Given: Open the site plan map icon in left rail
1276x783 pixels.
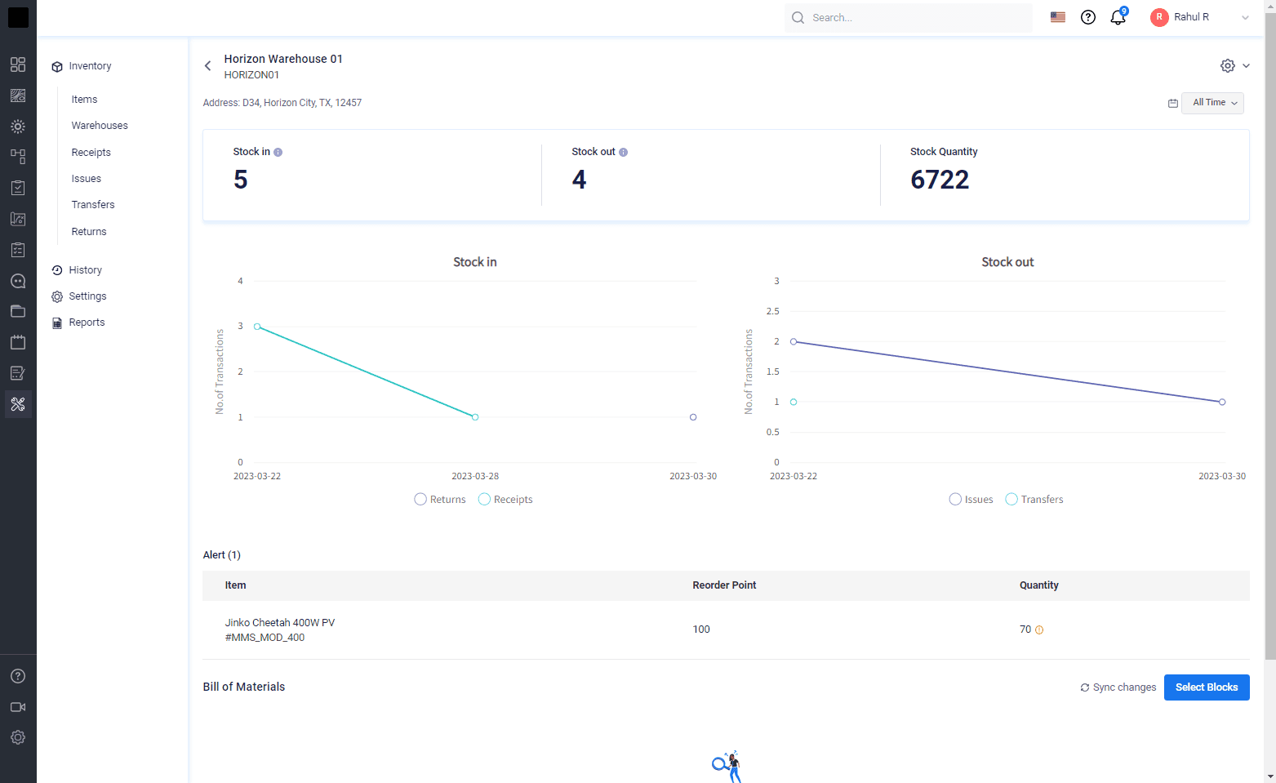Looking at the screenshot, I should pyautogui.click(x=18, y=219).
